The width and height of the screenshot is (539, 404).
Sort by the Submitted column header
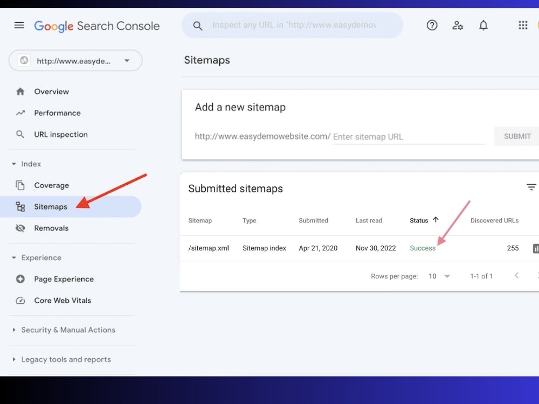coord(313,220)
